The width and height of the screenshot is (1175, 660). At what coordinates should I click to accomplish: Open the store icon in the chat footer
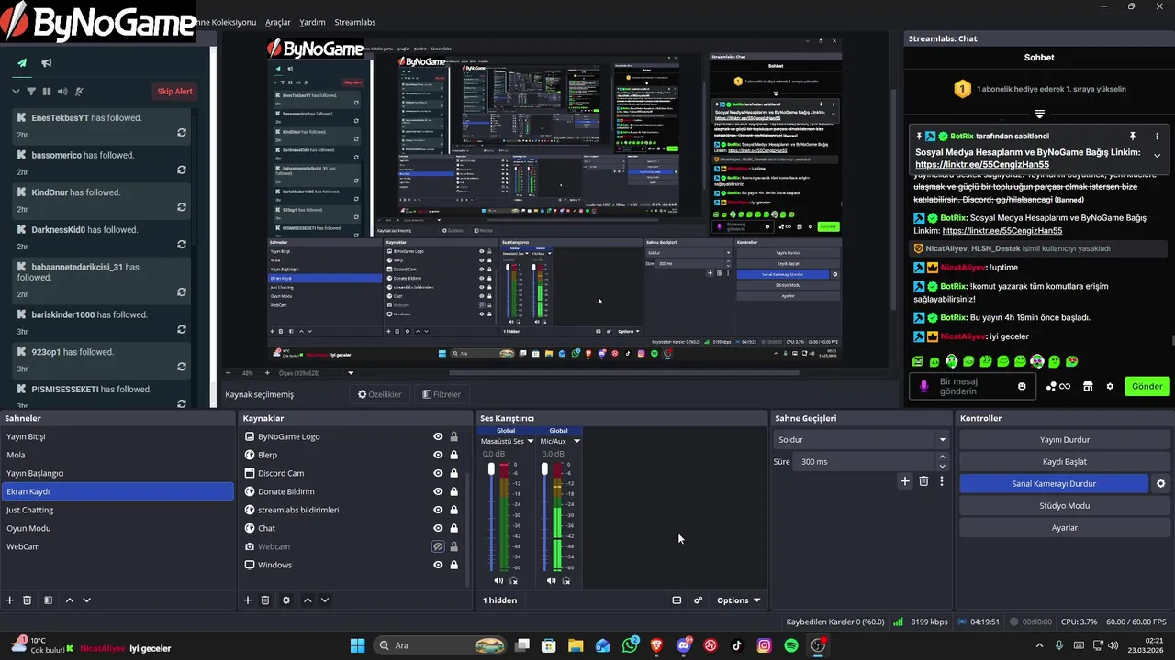(x=1088, y=386)
